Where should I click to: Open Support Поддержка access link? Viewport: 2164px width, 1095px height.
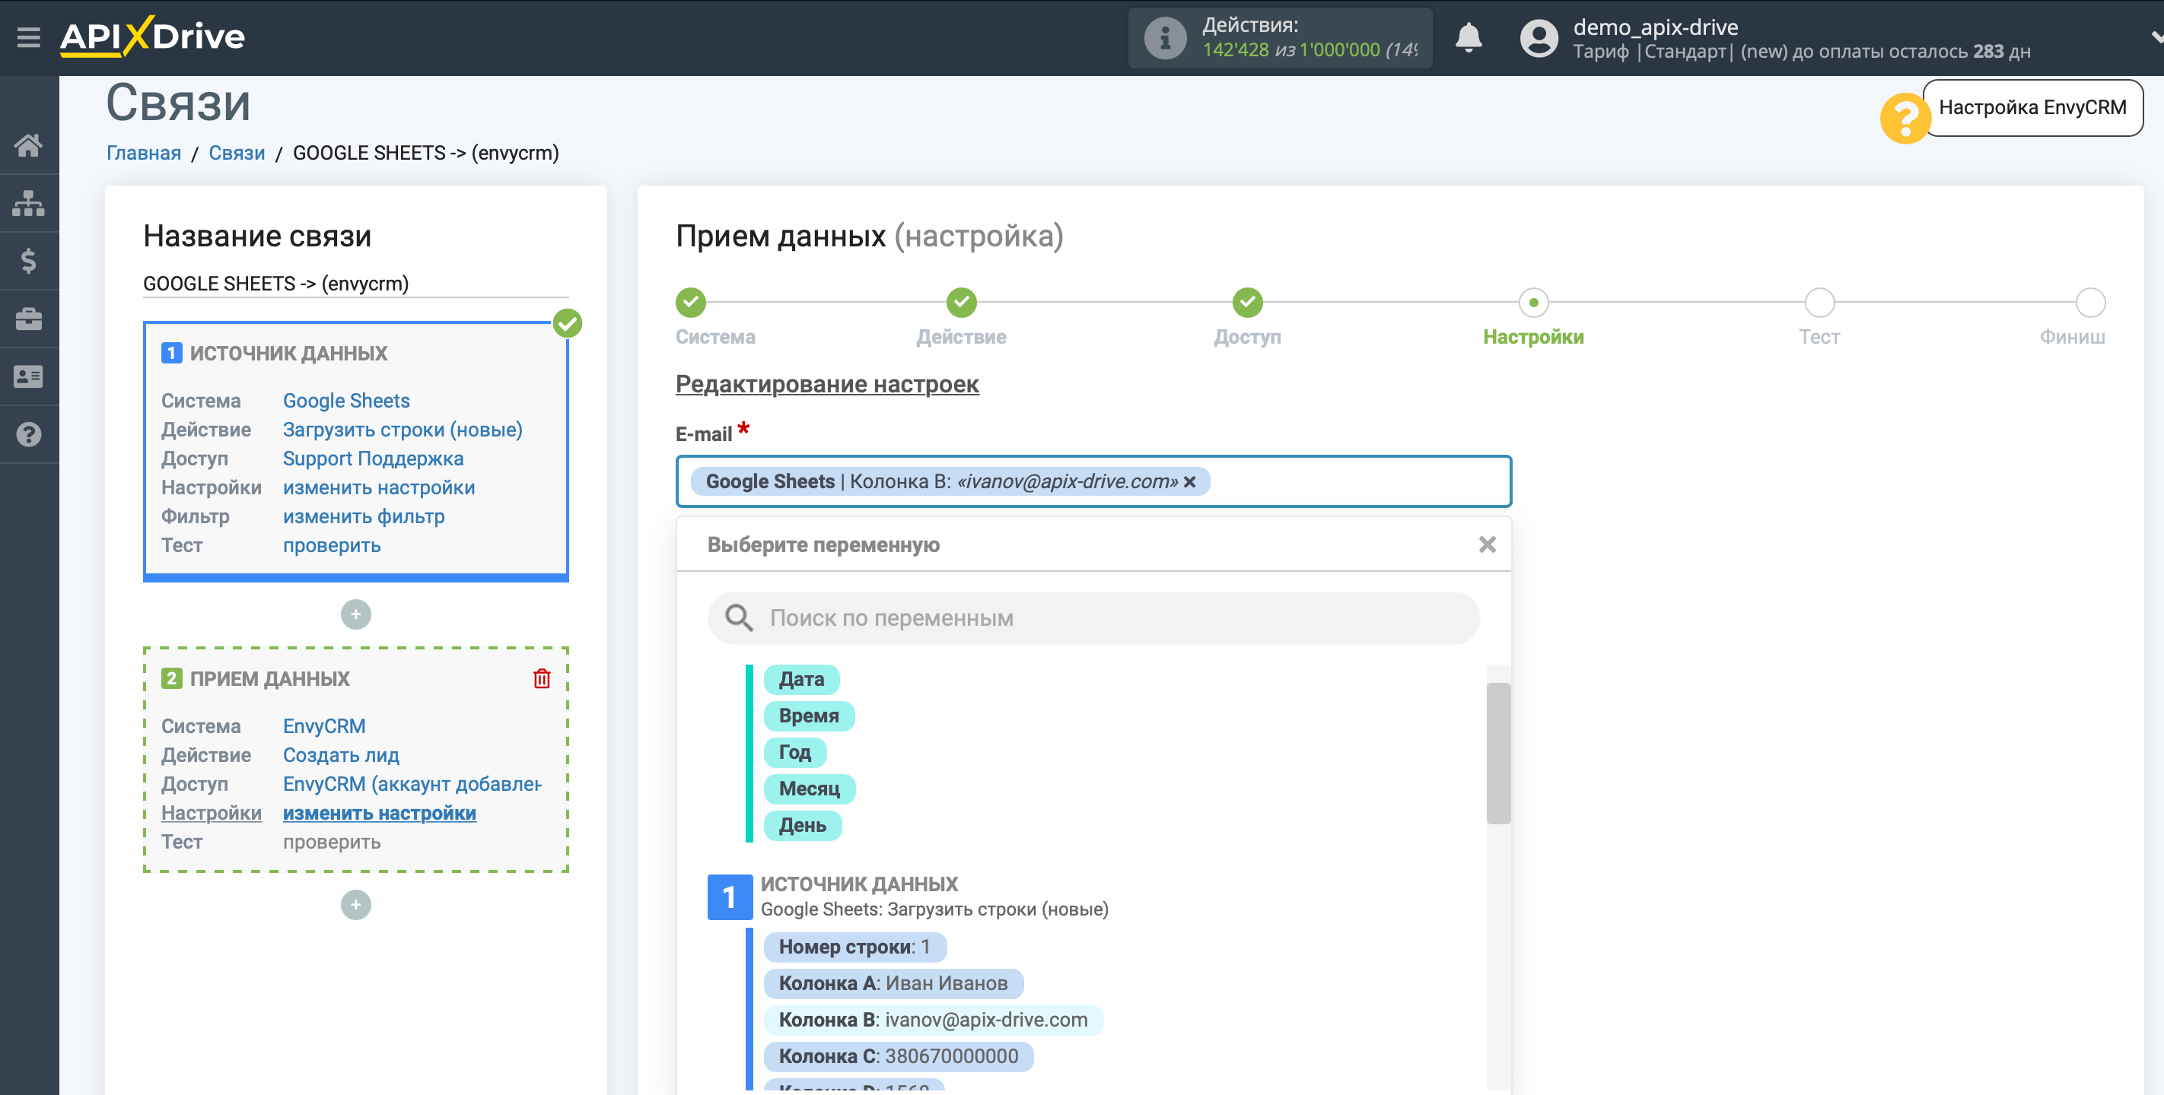[x=373, y=459]
